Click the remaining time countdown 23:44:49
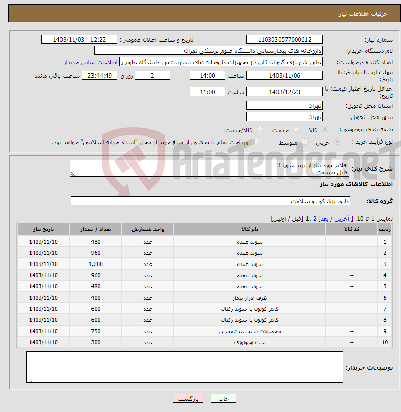 100,76
